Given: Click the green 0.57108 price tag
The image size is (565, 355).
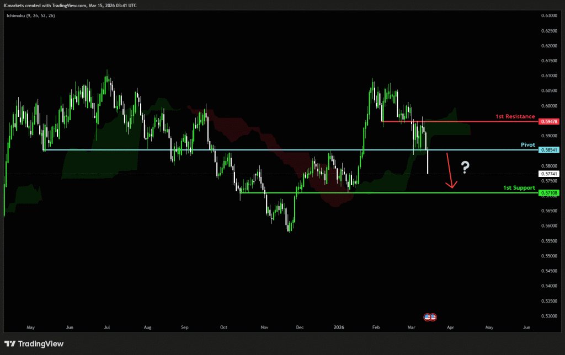Looking at the screenshot, I should (550, 193).
